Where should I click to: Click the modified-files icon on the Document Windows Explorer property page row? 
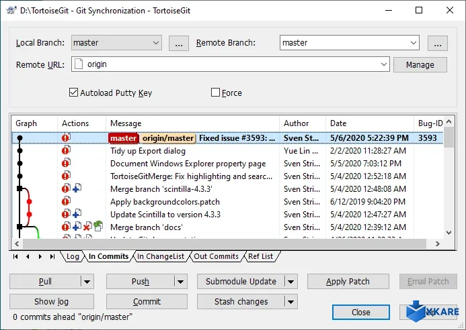[x=66, y=163]
